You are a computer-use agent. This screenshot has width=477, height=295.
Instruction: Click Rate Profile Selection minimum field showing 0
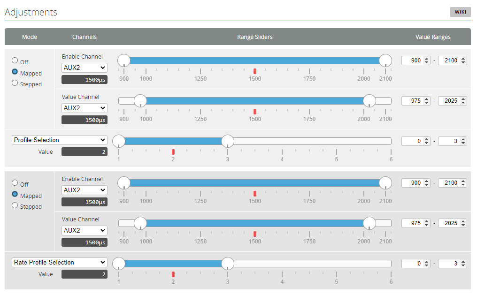(x=412, y=264)
